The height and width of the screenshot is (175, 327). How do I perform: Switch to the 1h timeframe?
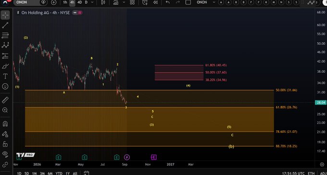[x=65, y=2]
